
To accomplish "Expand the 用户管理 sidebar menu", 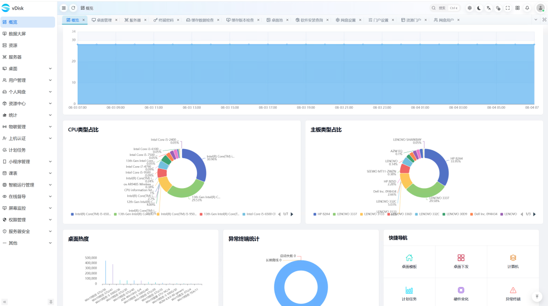I will pos(28,80).
